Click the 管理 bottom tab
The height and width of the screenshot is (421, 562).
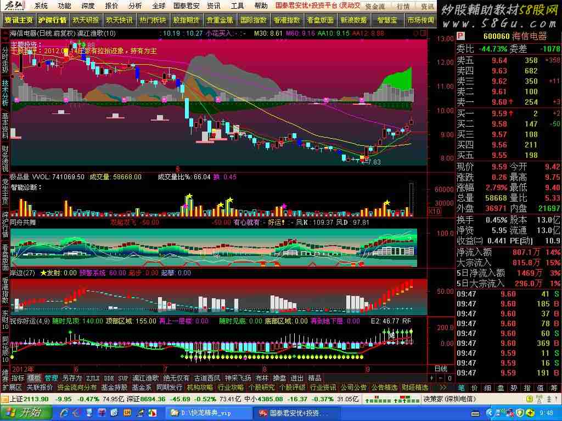point(50,378)
